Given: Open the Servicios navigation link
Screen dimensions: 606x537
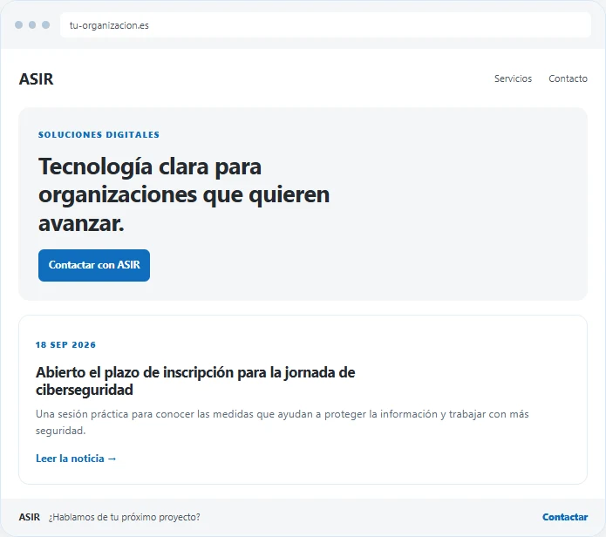Looking at the screenshot, I should pos(513,78).
